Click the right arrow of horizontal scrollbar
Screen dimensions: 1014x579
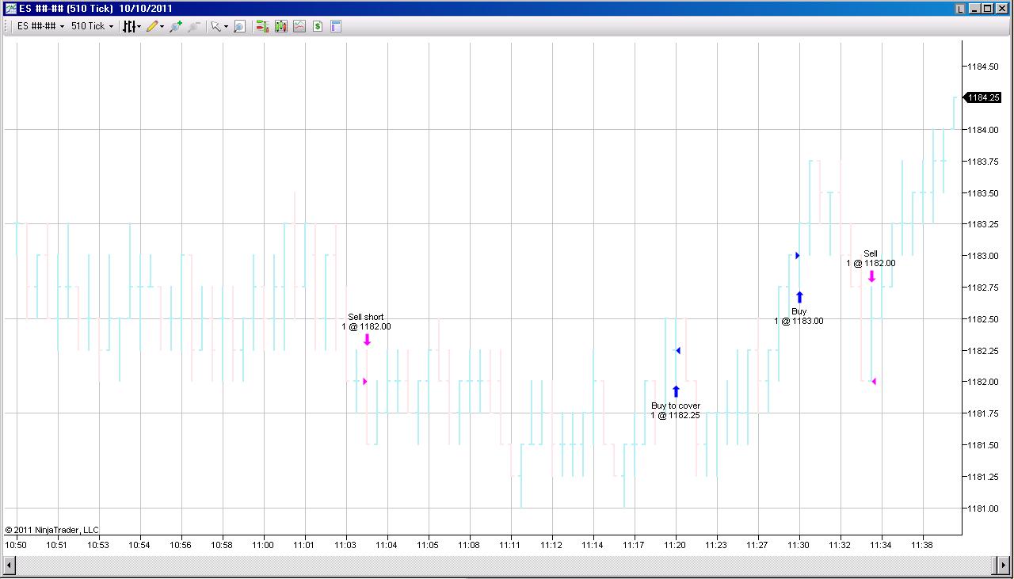(x=1003, y=565)
